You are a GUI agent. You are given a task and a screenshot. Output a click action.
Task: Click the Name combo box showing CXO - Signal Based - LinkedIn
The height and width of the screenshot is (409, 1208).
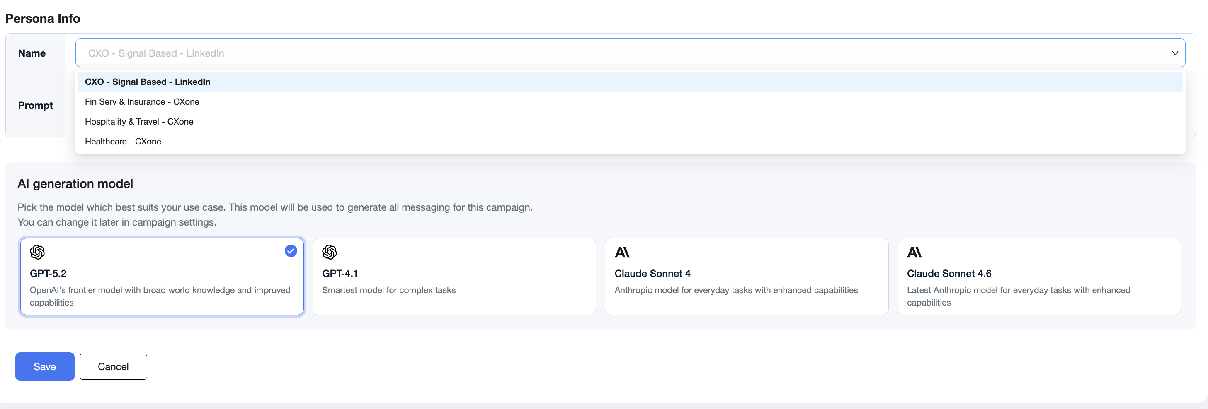(x=630, y=53)
